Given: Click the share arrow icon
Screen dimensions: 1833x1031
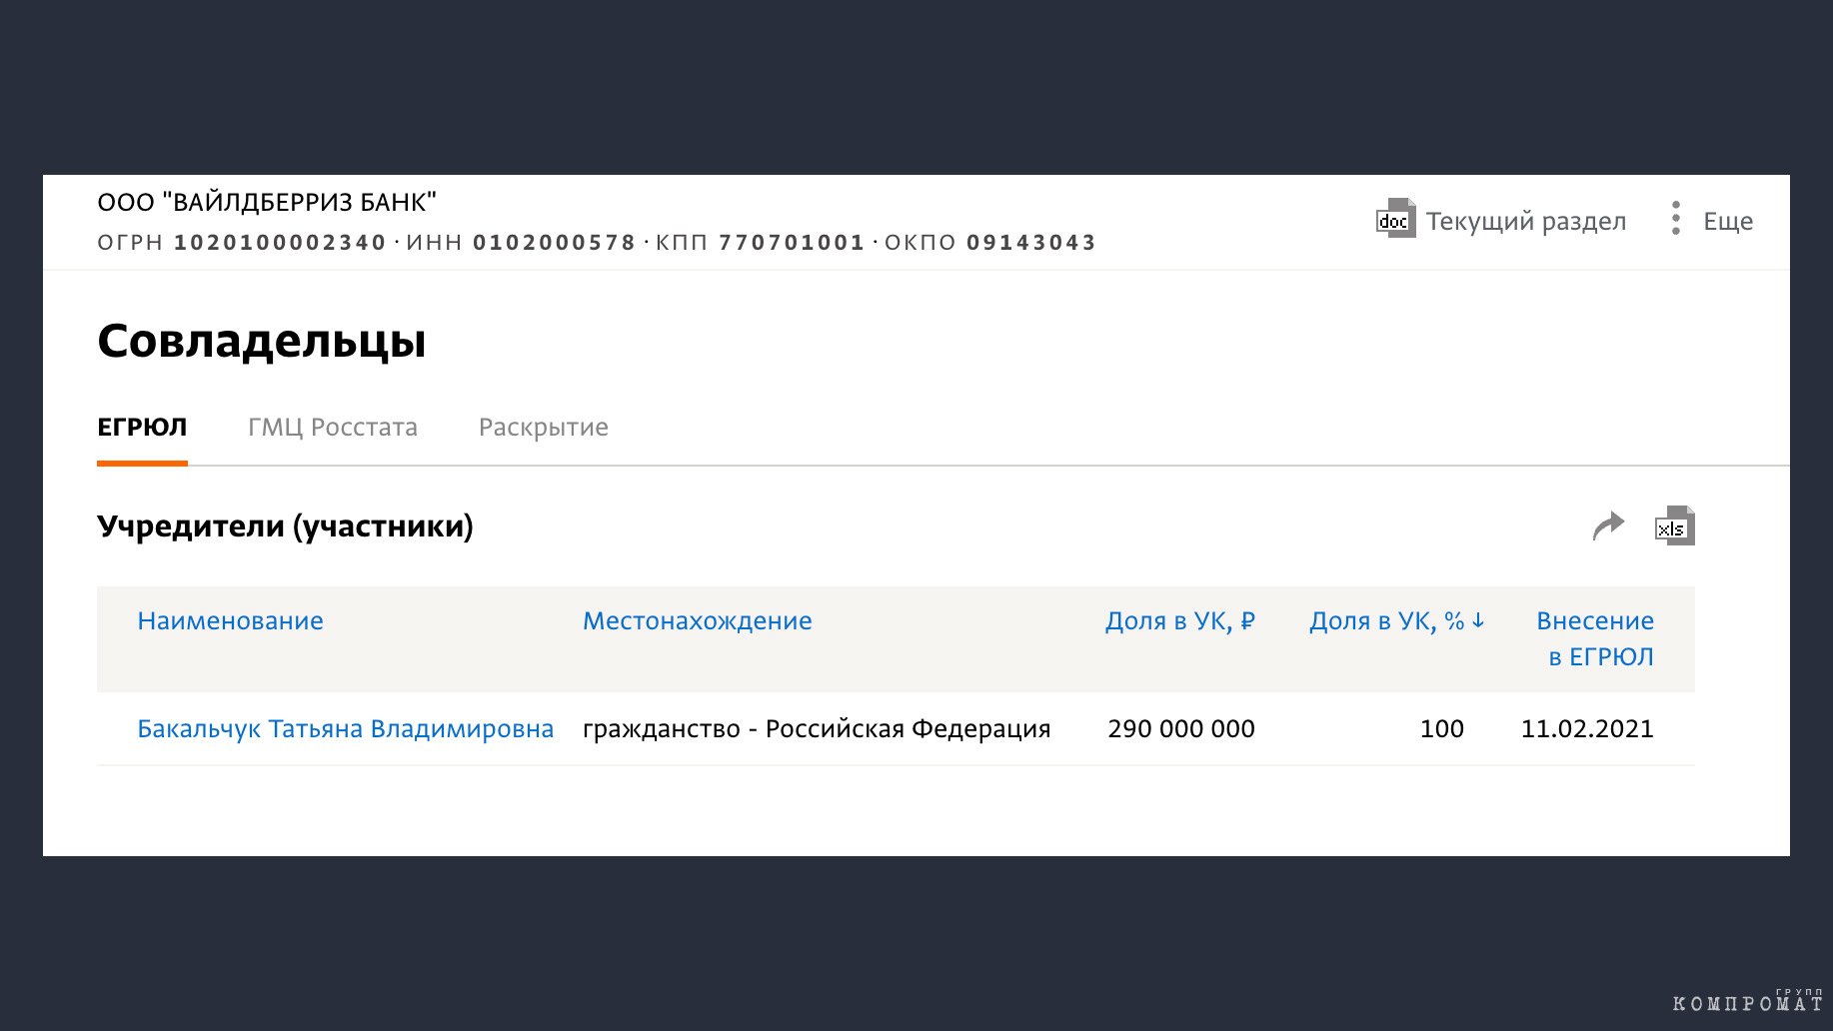Looking at the screenshot, I should click(1608, 525).
